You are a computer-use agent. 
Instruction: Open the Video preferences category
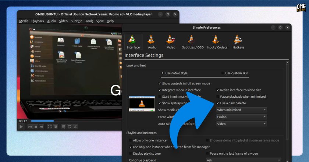[171, 42]
